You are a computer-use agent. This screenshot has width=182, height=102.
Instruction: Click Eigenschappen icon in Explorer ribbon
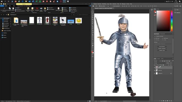click(58, 8)
